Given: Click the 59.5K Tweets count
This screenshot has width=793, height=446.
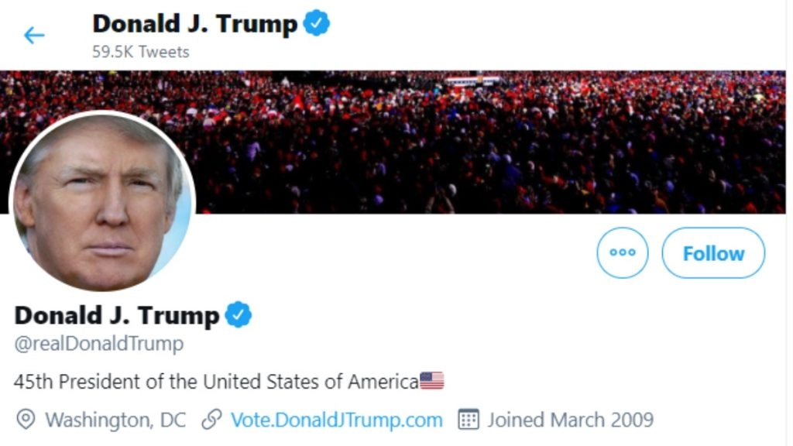Looking at the screenshot, I should tap(141, 52).
